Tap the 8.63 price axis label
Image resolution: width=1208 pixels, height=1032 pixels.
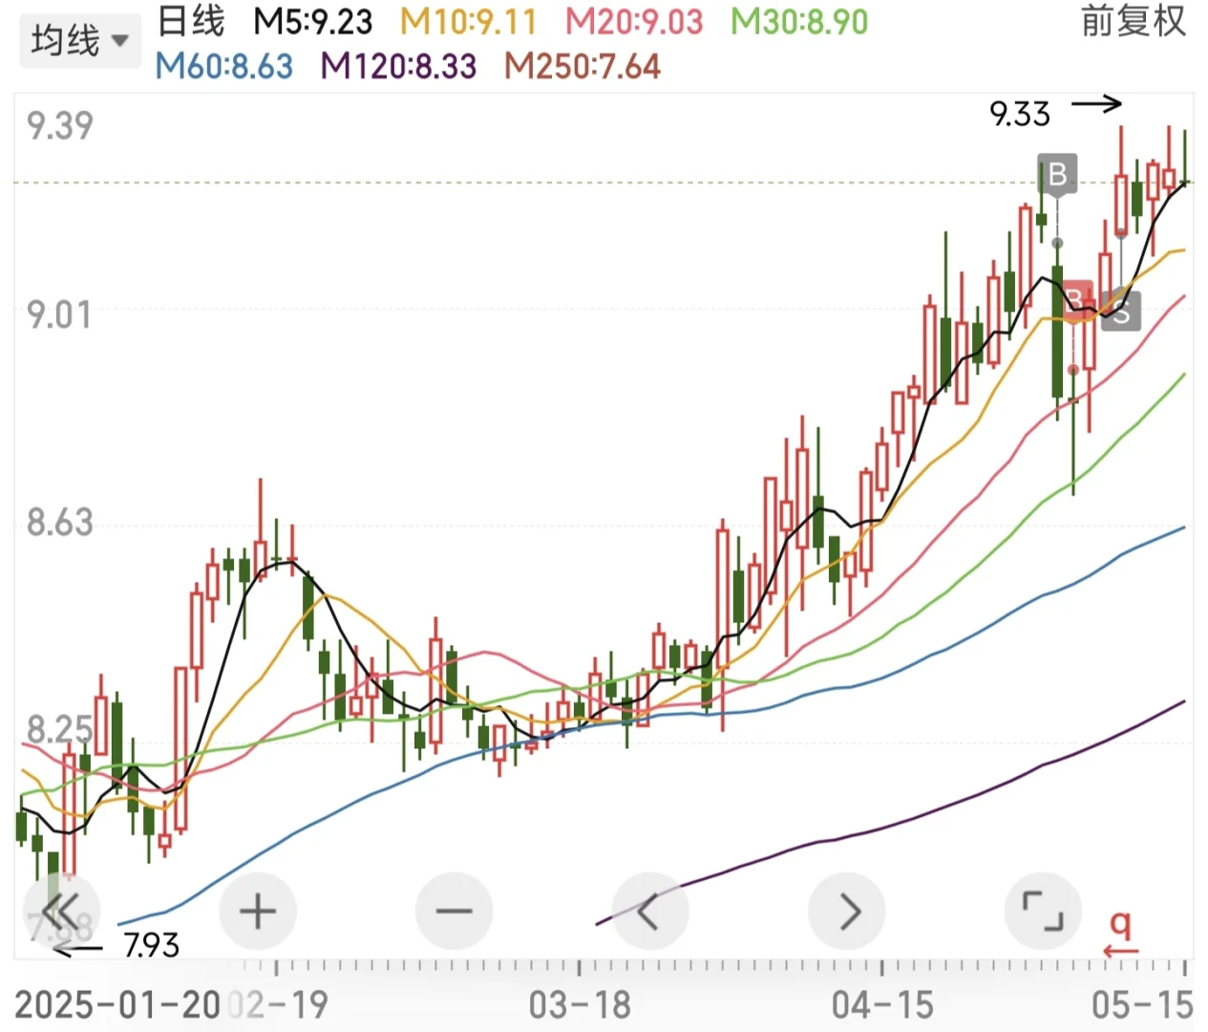click(59, 522)
